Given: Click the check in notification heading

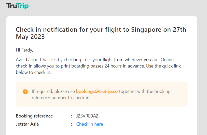Looking at the screenshot, I should pyautogui.click(x=101, y=33).
